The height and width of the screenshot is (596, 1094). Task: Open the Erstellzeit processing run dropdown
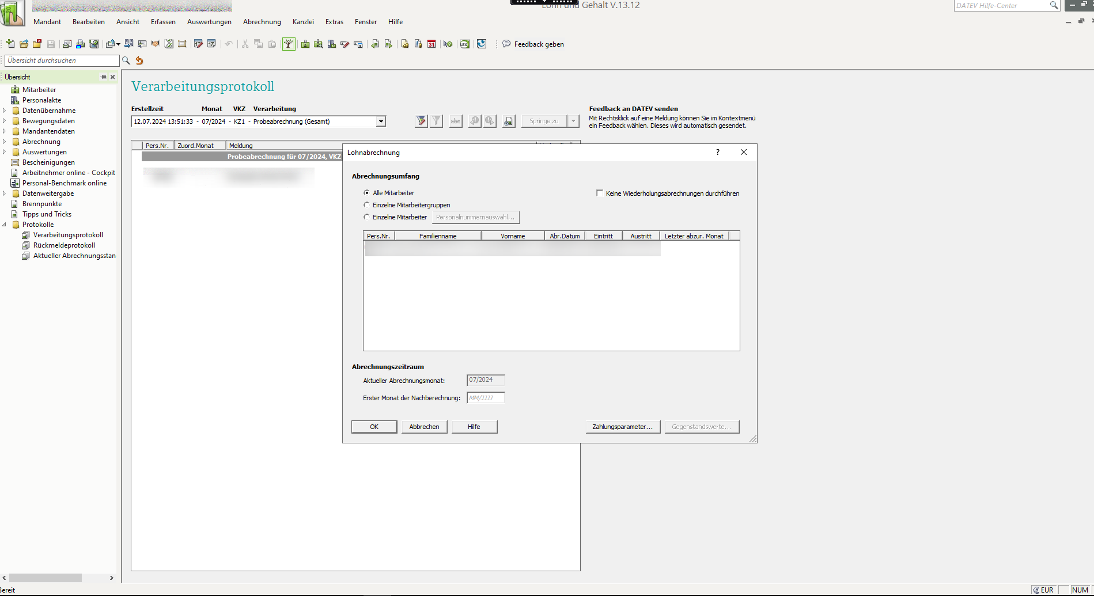(381, 122)
